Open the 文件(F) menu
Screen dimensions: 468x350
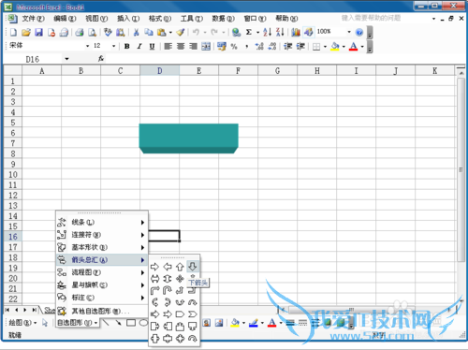click(x=34, y=19)
